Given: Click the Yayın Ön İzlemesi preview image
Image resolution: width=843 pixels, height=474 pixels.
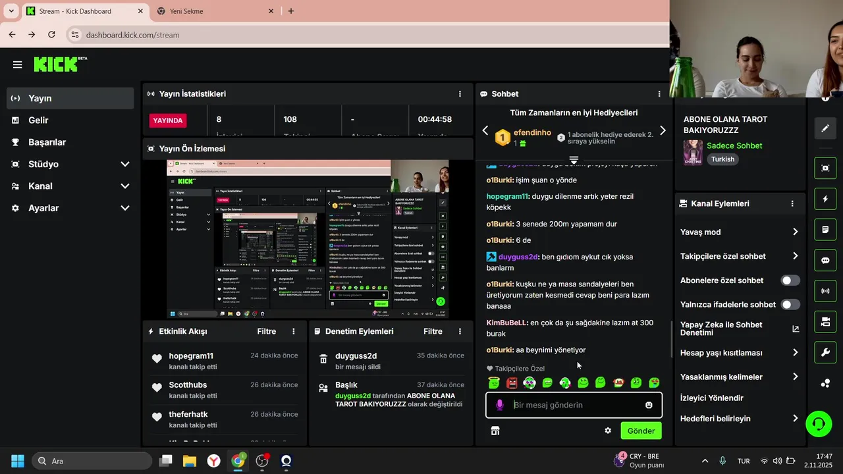Looking at the screenshot, I should tap(308, 239).
